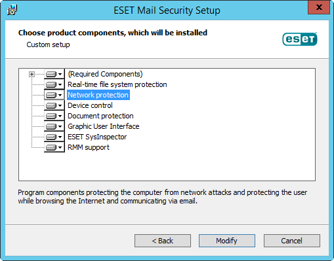Cancel the setup wizard
The width and height of the screenshot is (334, 261).
tap(292, 241)
